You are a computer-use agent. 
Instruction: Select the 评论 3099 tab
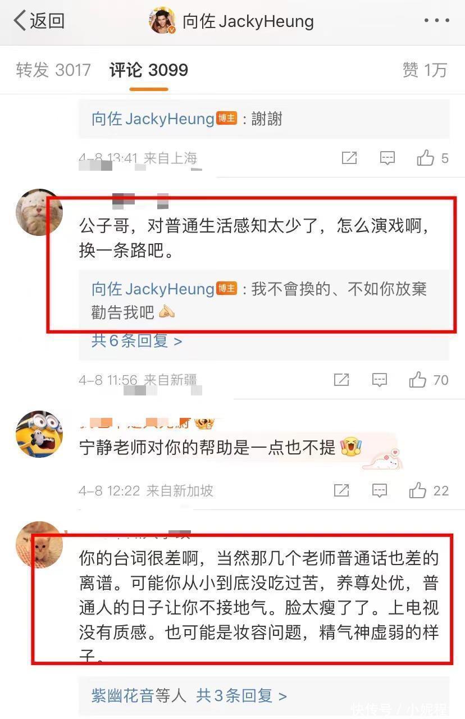[x=149, y=70]
